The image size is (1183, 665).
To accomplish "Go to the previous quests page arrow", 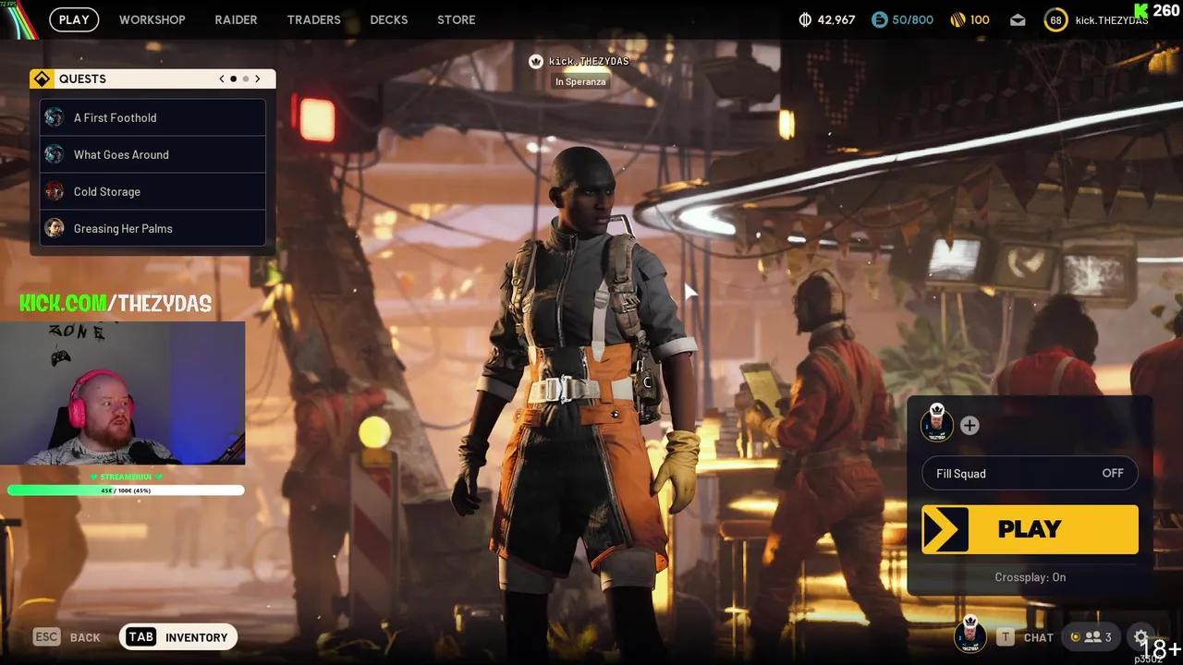I will tap(222, 79).
